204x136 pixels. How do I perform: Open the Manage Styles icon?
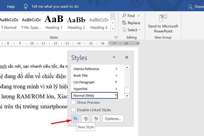(96, 118)
